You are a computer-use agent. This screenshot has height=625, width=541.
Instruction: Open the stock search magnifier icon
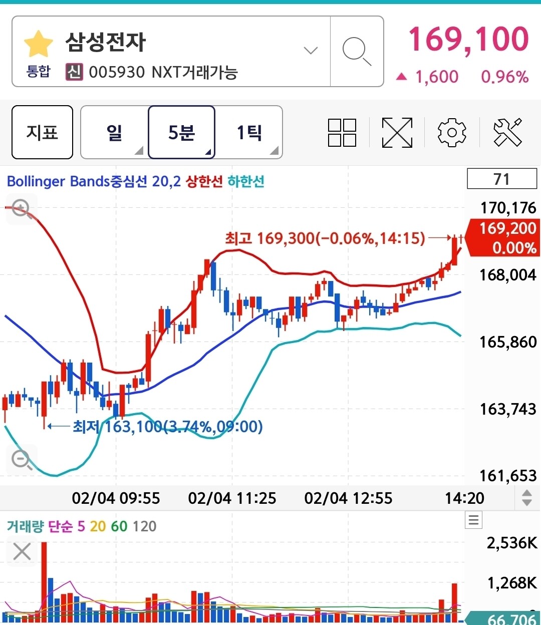point(357,51)
